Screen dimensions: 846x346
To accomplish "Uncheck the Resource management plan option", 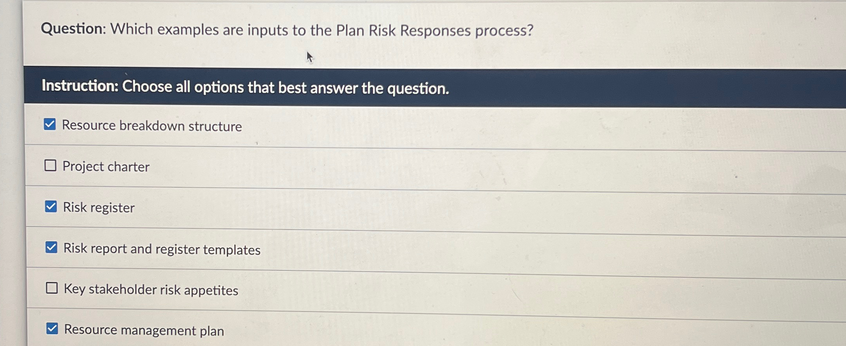I will pyautogui.click(x=52, y=330).
